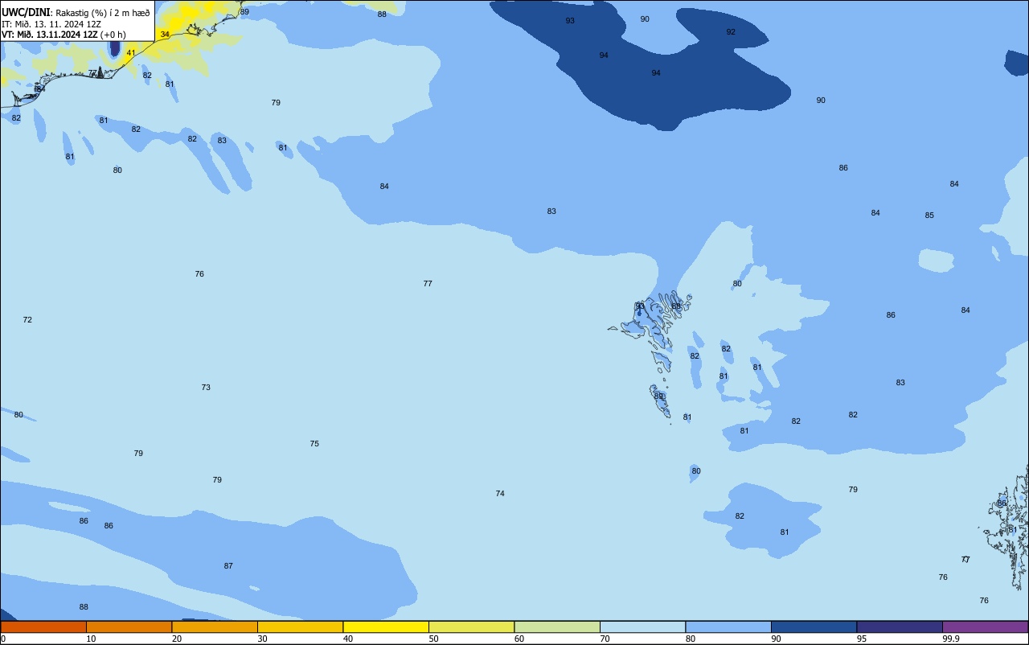Click the 74 humidity value
This screenshot has height=645, width=1029.
tap(500, 493)
